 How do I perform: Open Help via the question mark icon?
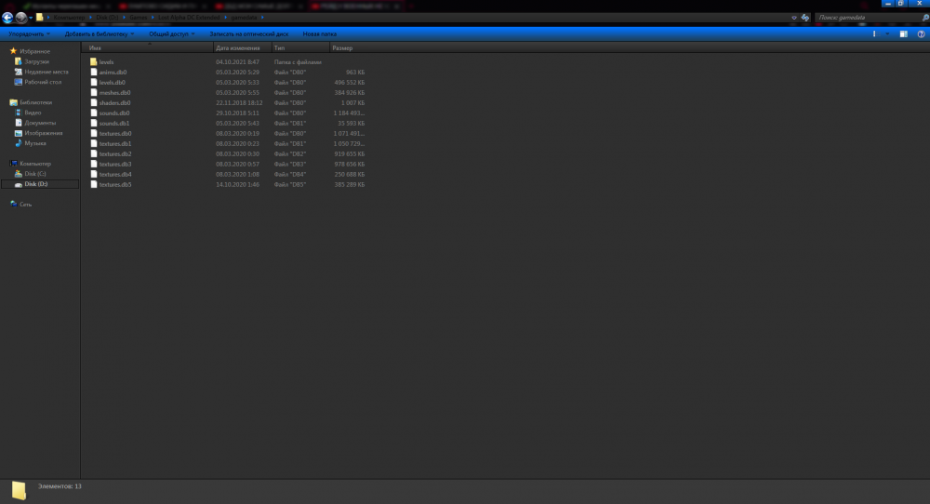(x=921, y=33)
